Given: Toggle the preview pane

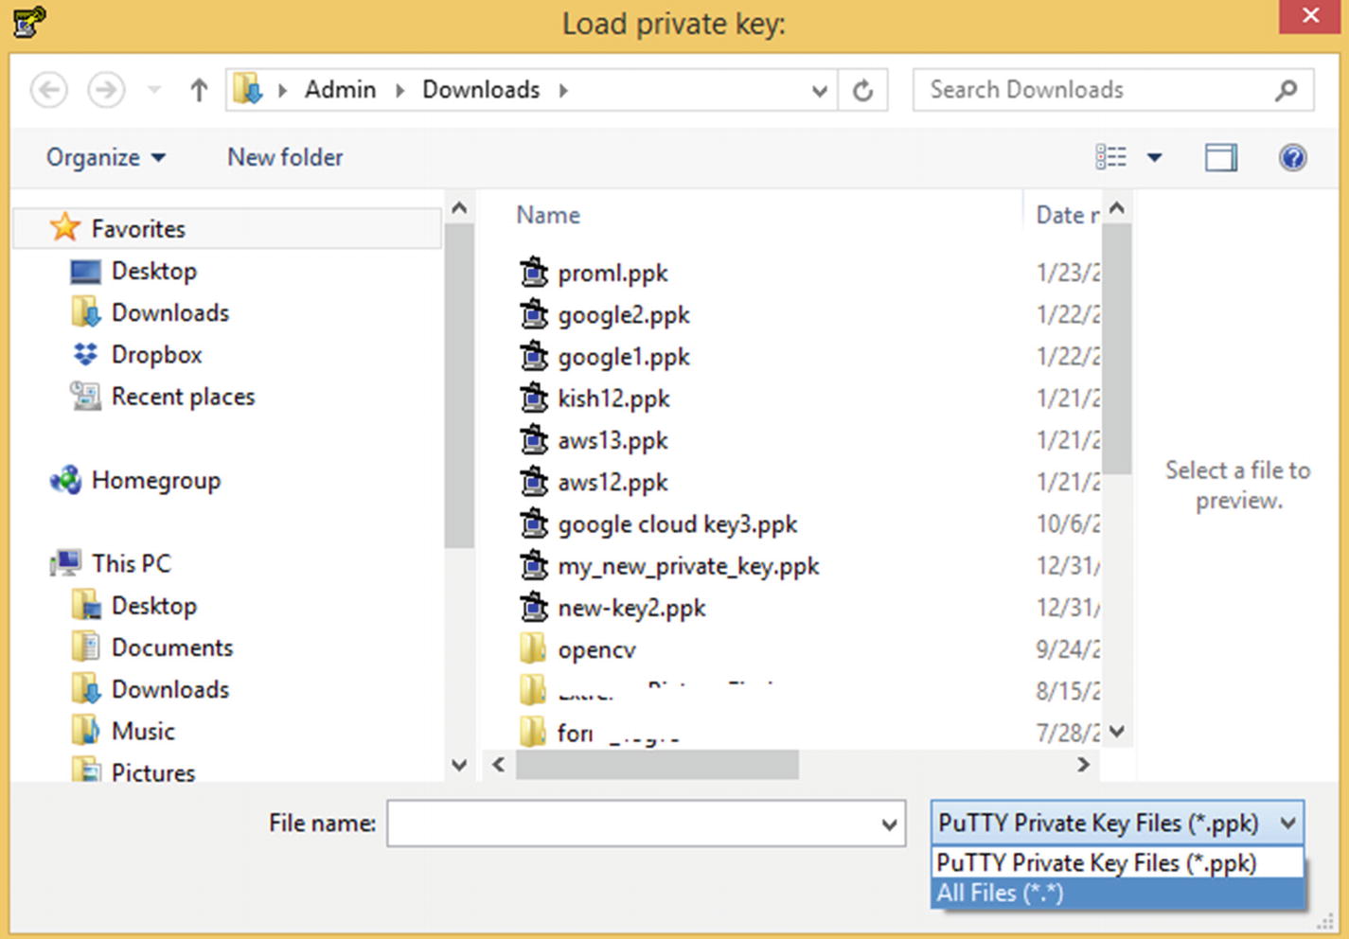Looking at the screenshot, I should [x=1221, y=157].
